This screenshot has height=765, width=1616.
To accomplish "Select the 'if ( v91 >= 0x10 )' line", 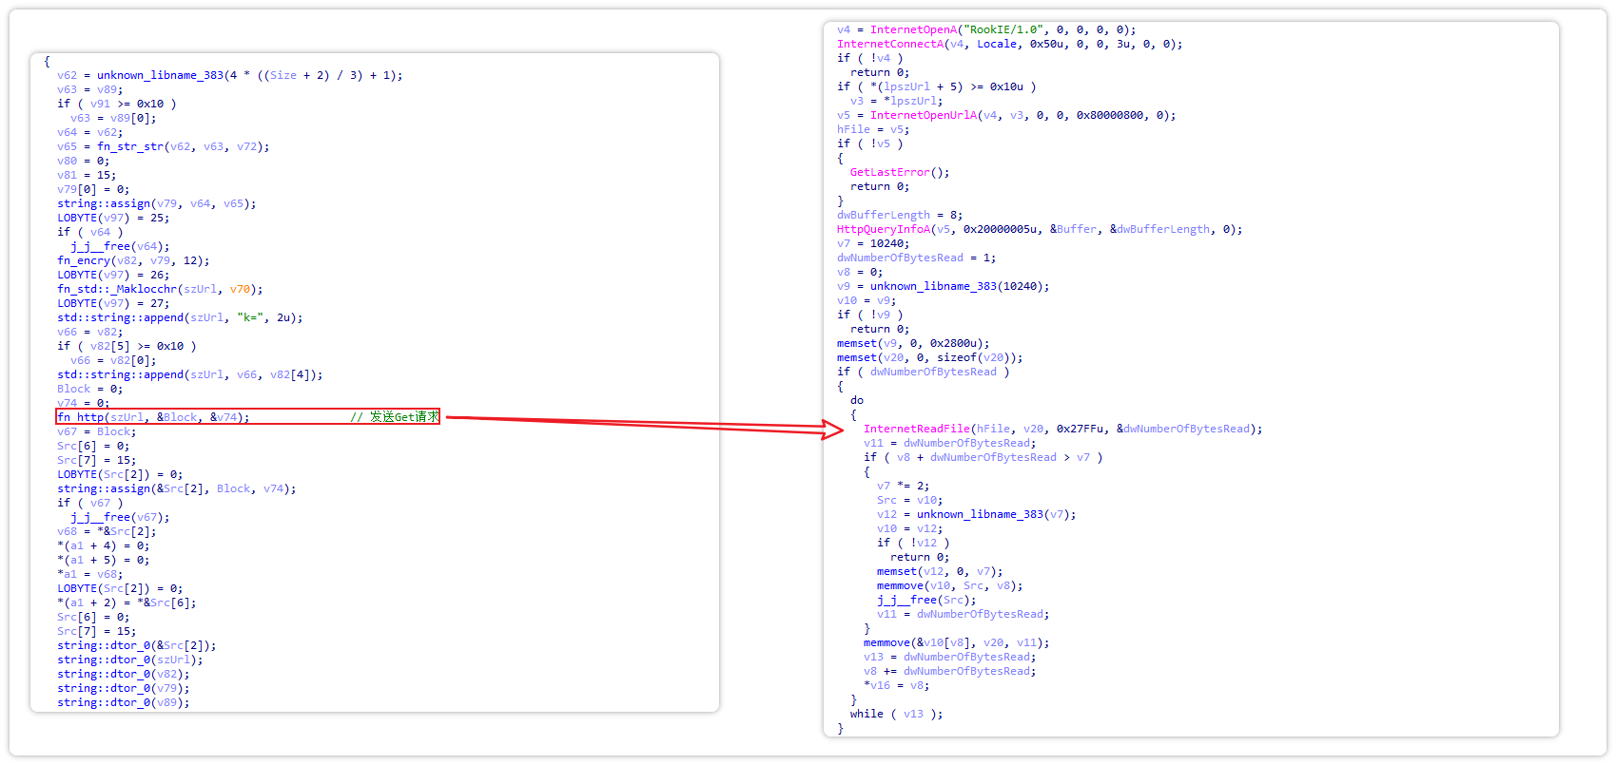I will (116, 104).
